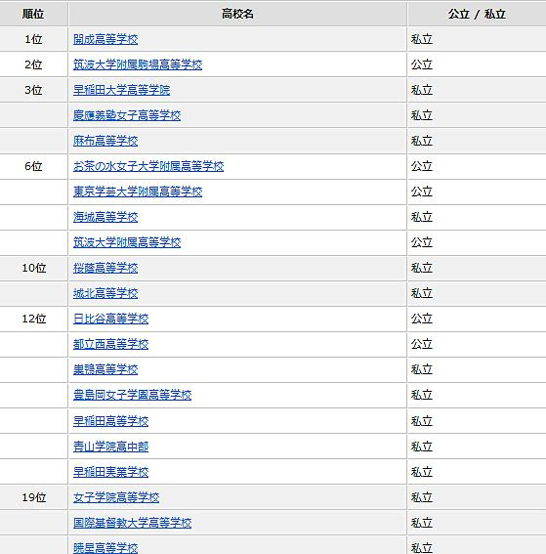The image size is (546, 554).
Task: Click 私立 in the 慶應義塾女子高等学校 row
Action: [x=422, y=115]
